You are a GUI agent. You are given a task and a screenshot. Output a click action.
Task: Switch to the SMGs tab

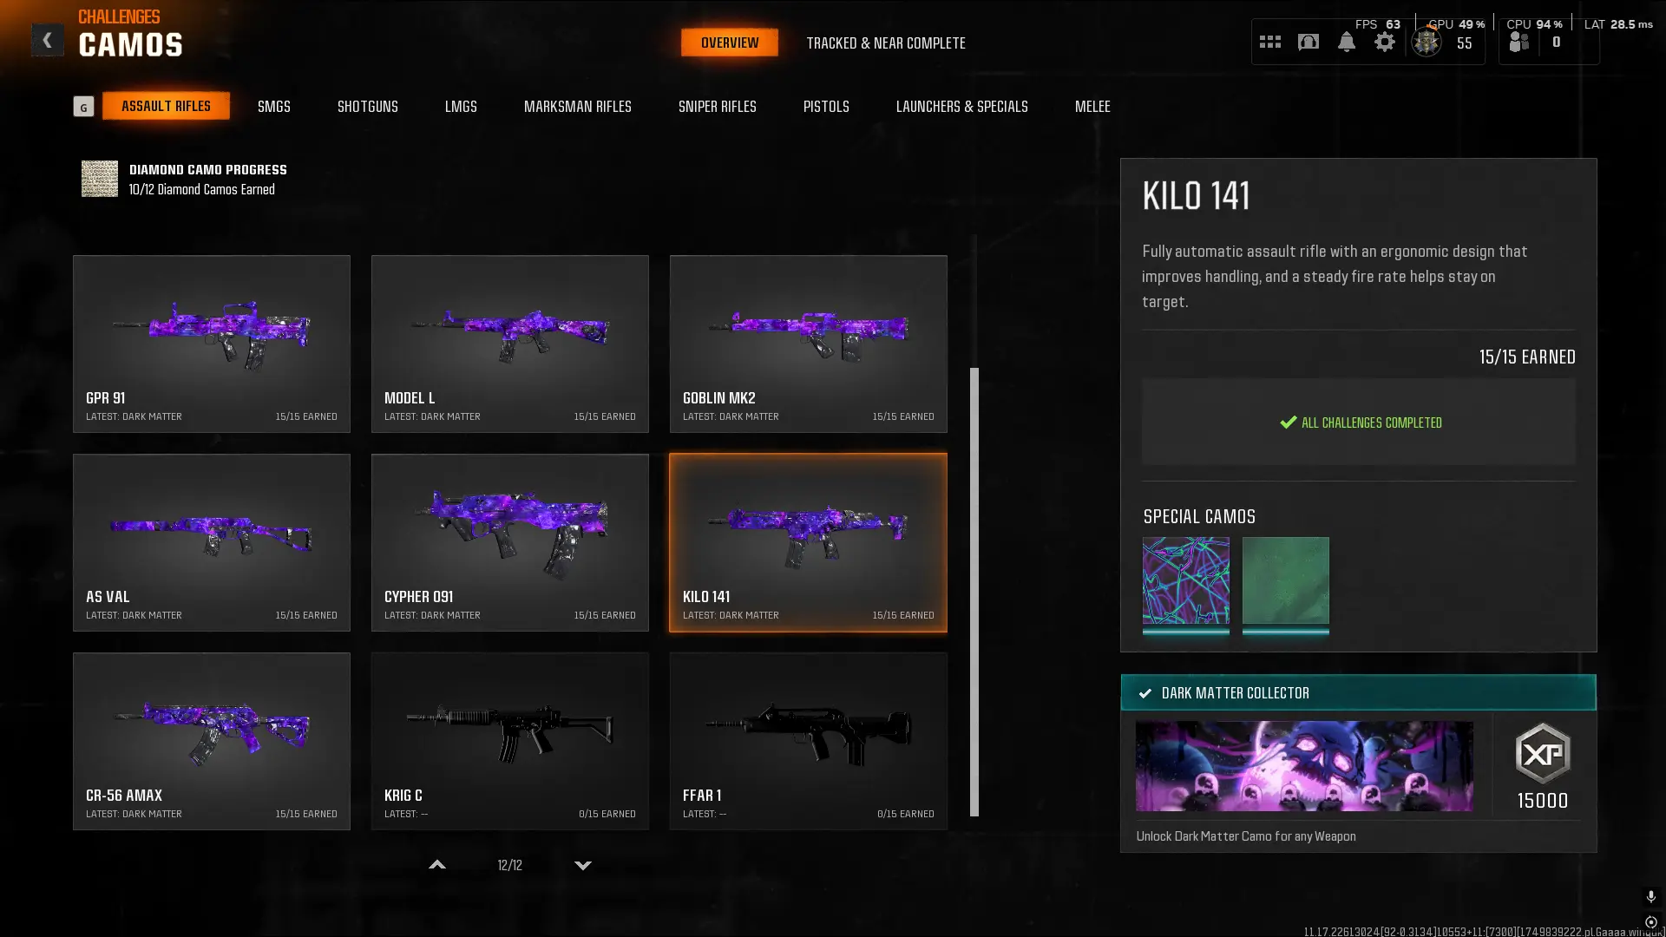pos(274,106)
